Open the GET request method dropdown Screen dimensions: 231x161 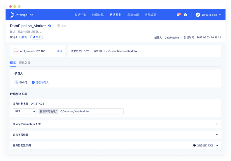(25, 111)
